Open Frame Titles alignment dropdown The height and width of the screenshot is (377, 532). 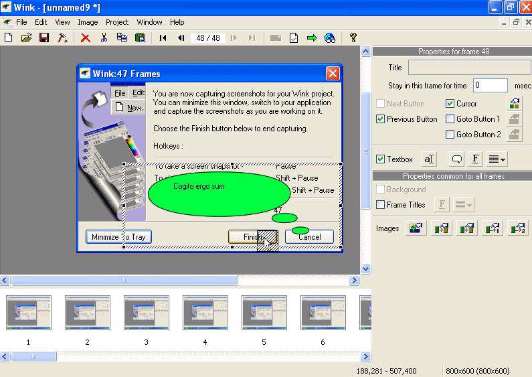(x=464, y=204)
